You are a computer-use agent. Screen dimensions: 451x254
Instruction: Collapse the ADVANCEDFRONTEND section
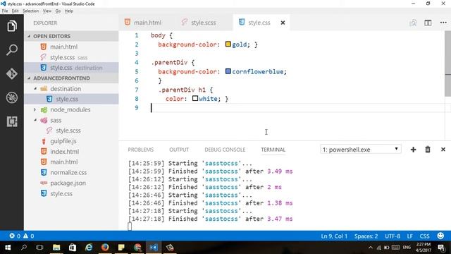pos(29,78)
